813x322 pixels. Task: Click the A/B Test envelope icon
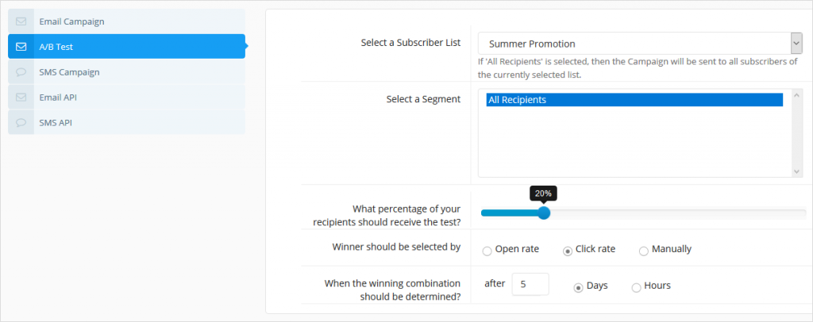pos(21,47)
